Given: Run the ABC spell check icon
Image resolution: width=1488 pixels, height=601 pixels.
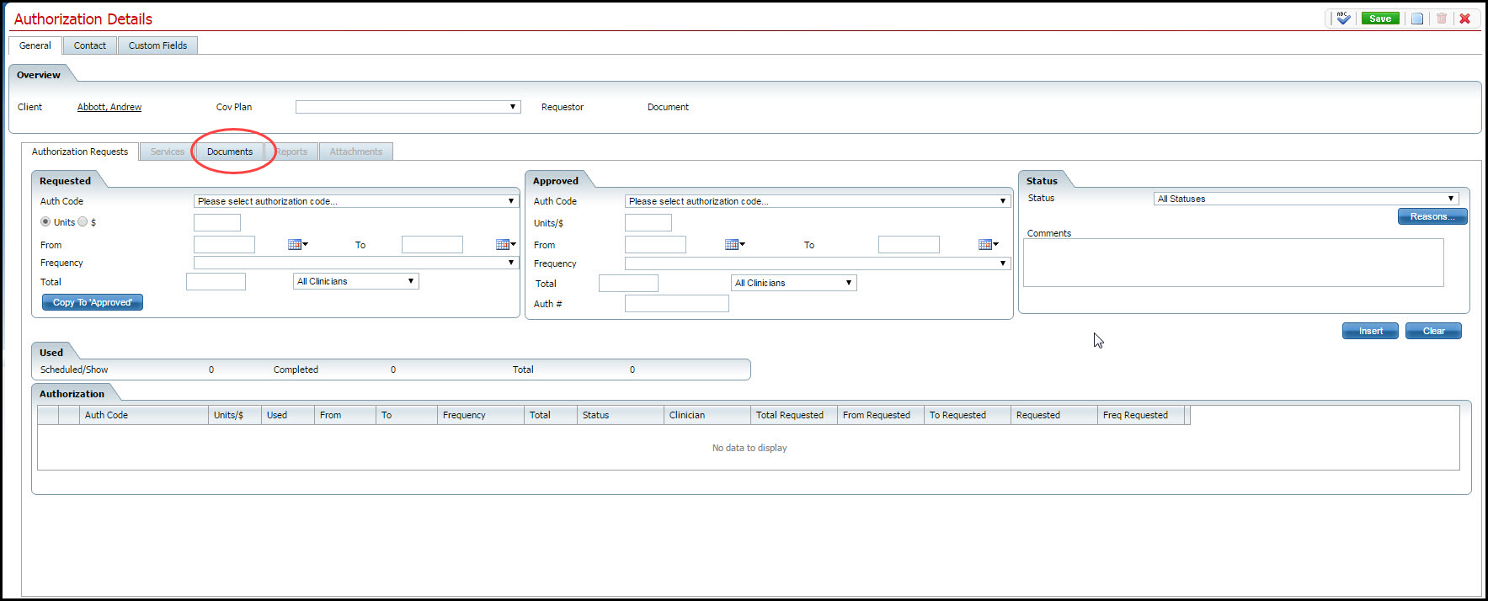Looking at the screenshot, I should (x=1343, y=19).
